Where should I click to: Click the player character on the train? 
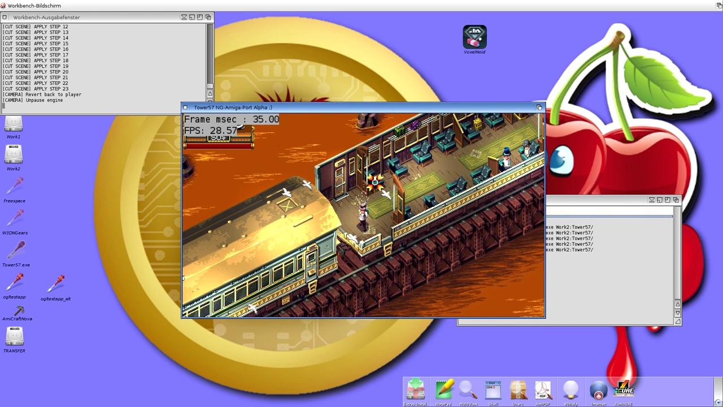click(x=363, y=215)
